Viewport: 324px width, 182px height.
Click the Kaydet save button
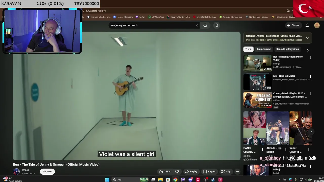coord(209,172)
